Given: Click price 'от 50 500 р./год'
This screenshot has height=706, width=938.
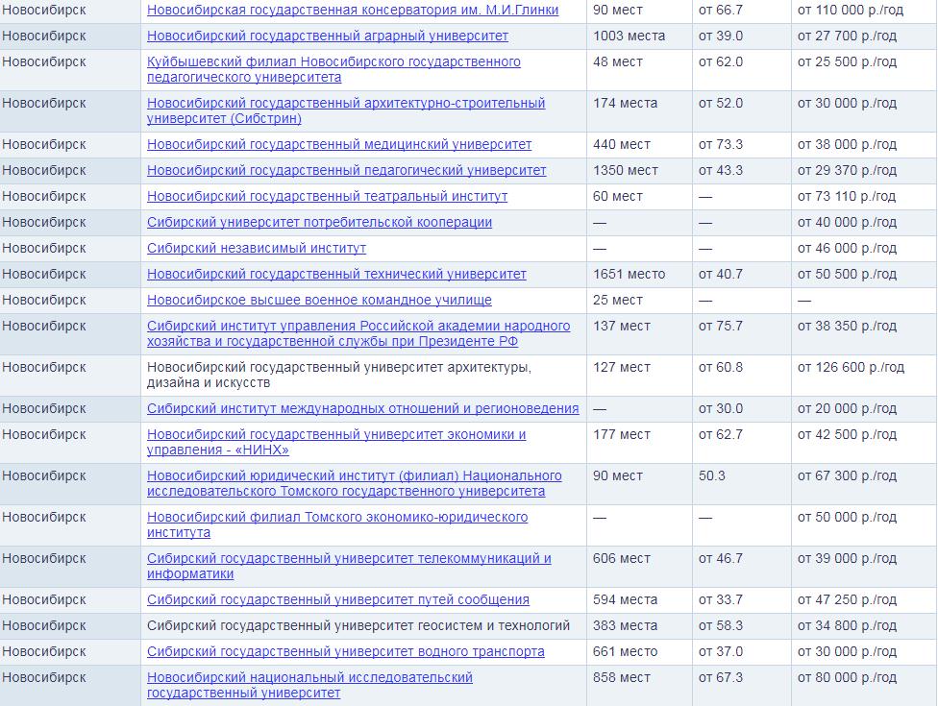Looking at the screenshot, I should pyautogui.click(x=847, y=274).
